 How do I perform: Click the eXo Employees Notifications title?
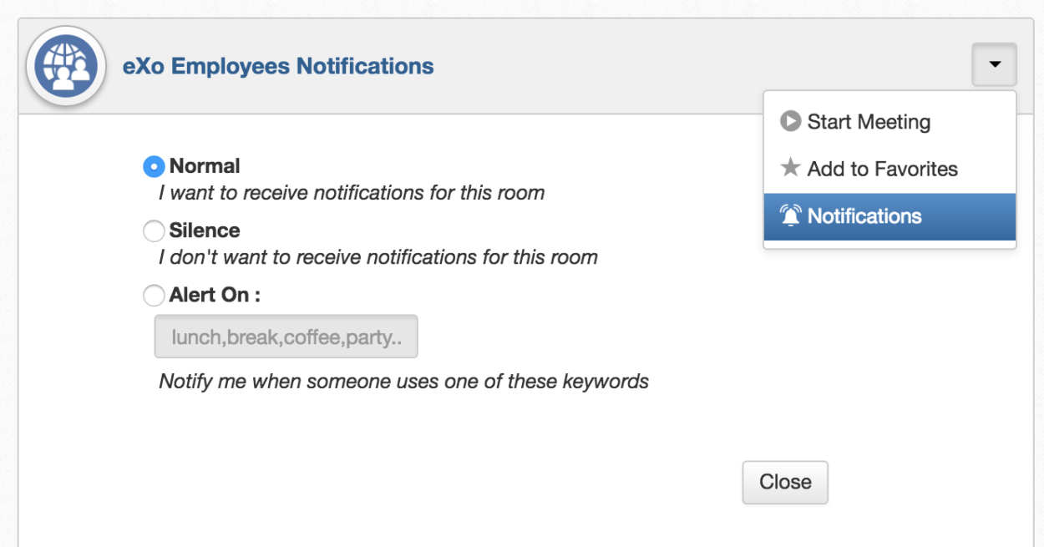point(279,65)
